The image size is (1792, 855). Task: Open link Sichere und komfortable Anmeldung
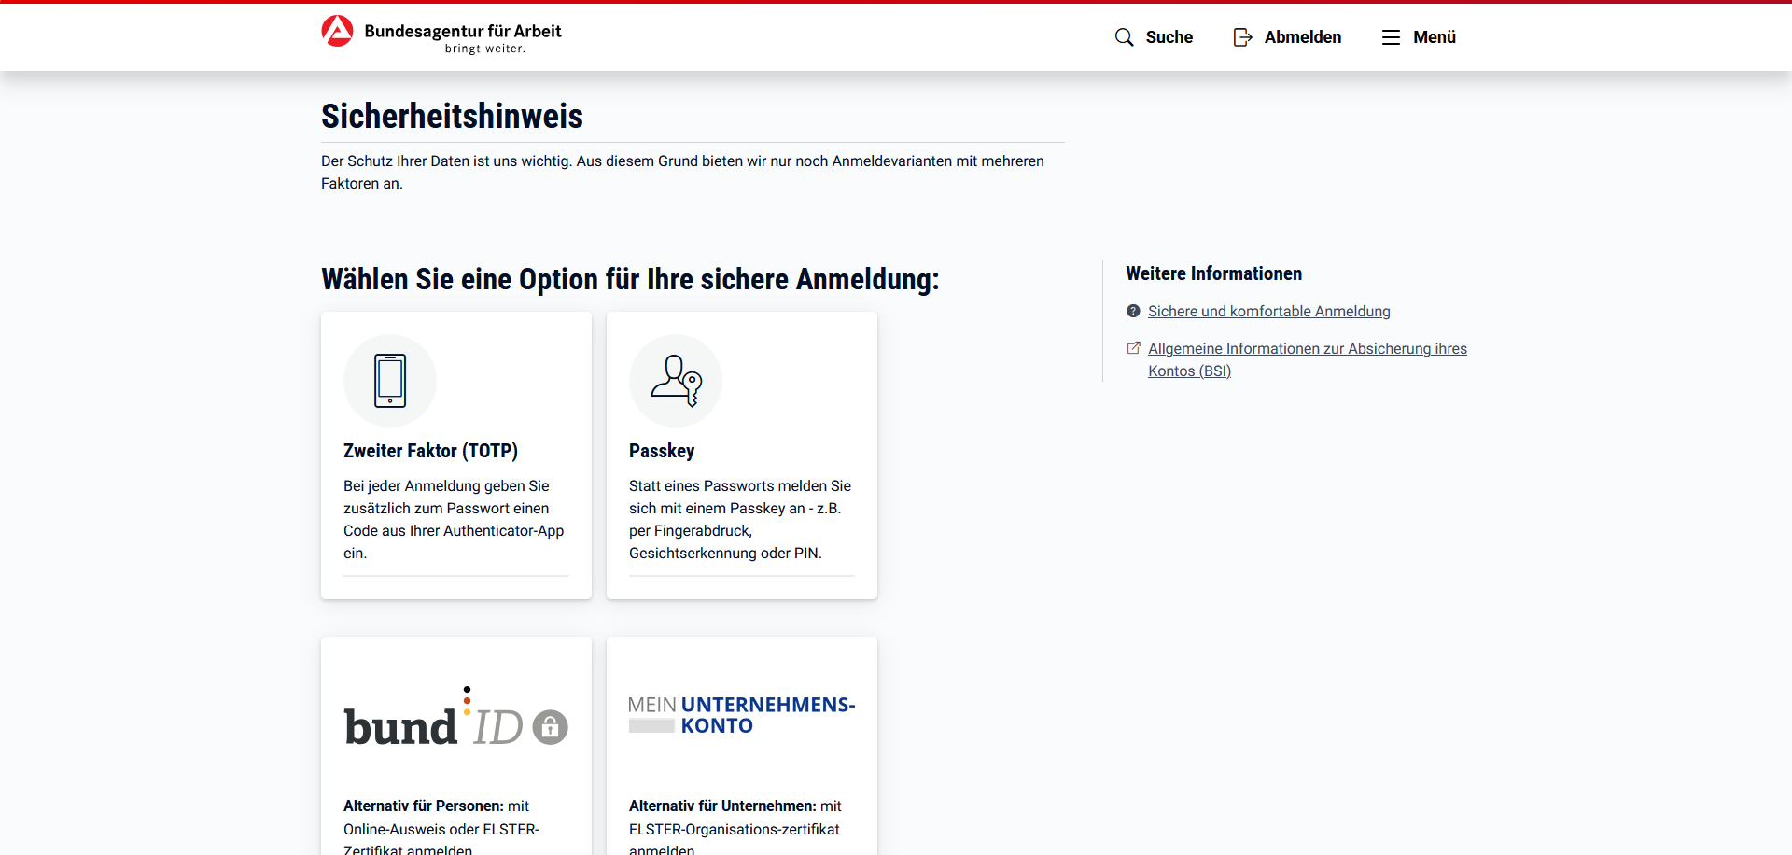(x=1268, y=312)
